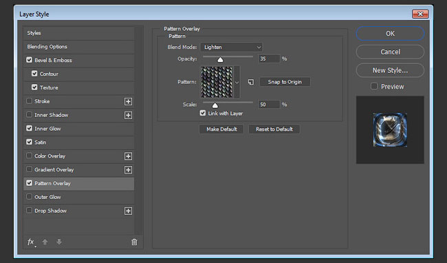Enable the Gradient Overlay checkbox
This screenshot has width=447, height=263.
click(29, 169)
